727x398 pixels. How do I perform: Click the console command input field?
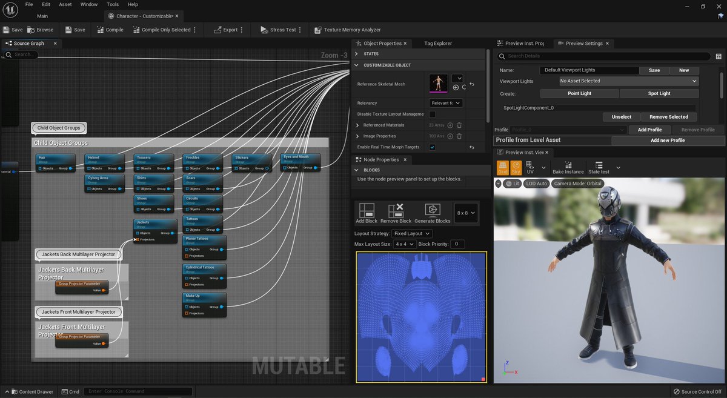138,391
